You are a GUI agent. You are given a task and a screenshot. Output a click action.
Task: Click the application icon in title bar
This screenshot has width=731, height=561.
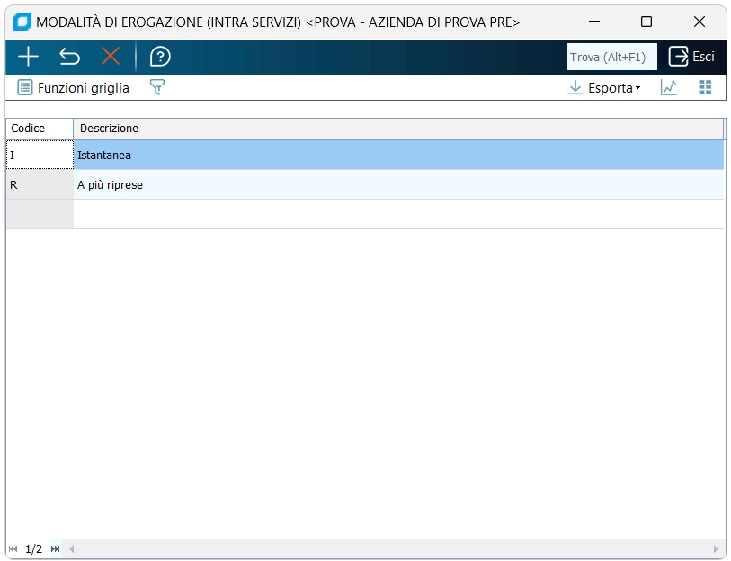22,22
